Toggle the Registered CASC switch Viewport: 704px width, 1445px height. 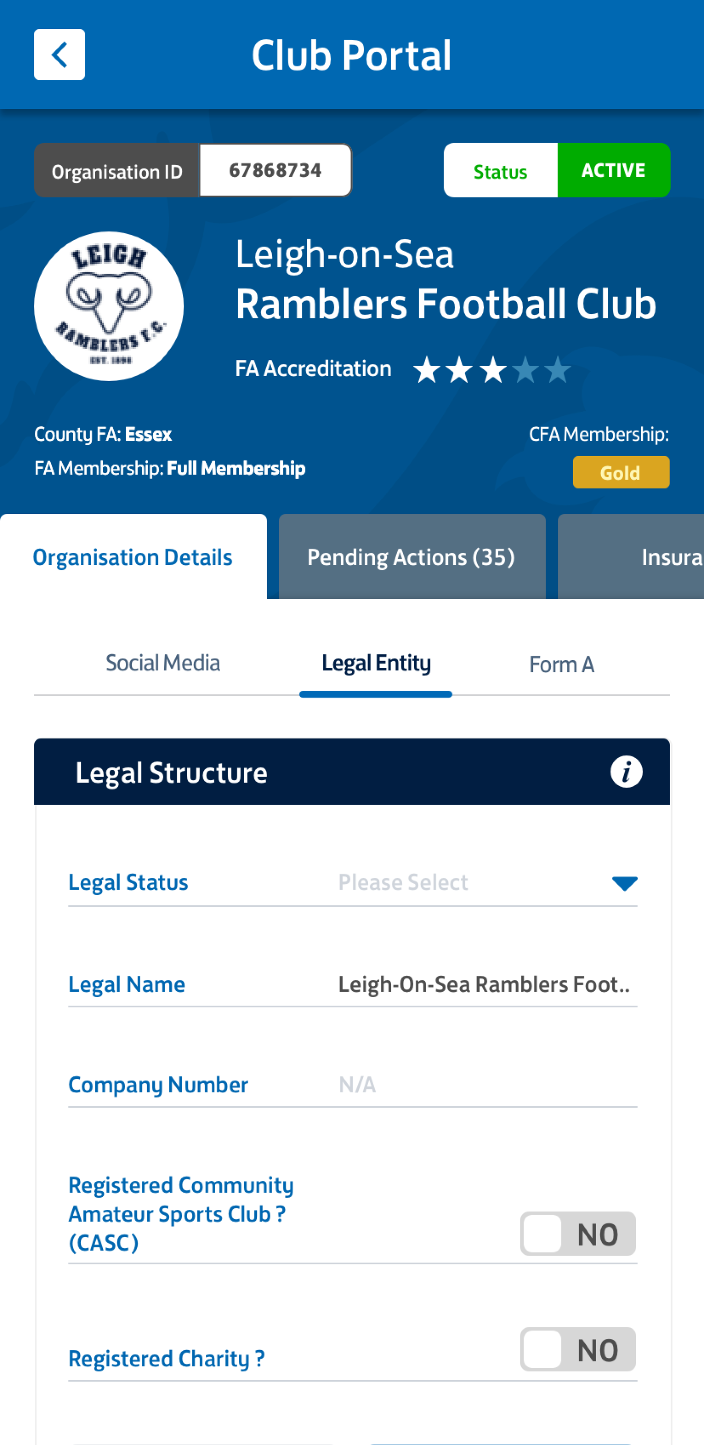coord(577,1234)
